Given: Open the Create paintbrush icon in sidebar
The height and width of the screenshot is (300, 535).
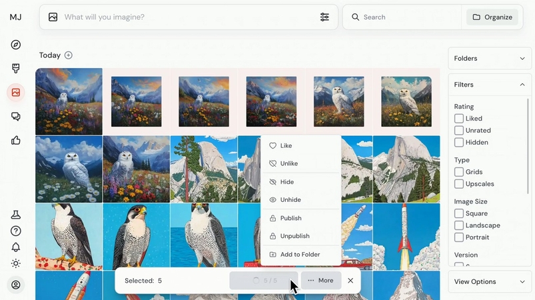Looking at the screenshot, I should click(16, 69).
